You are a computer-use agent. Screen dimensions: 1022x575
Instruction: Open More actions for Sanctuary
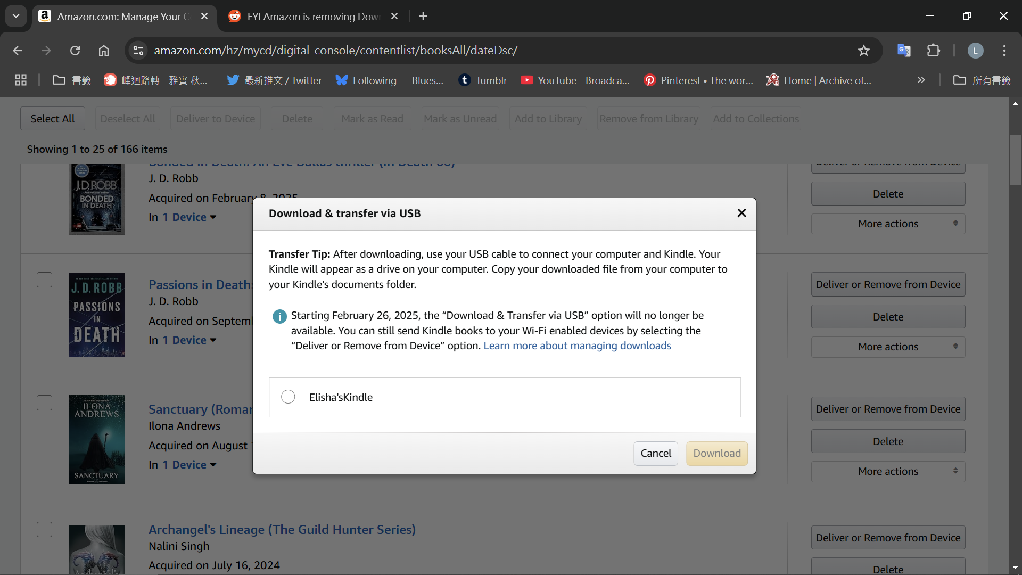coord(888,471)
